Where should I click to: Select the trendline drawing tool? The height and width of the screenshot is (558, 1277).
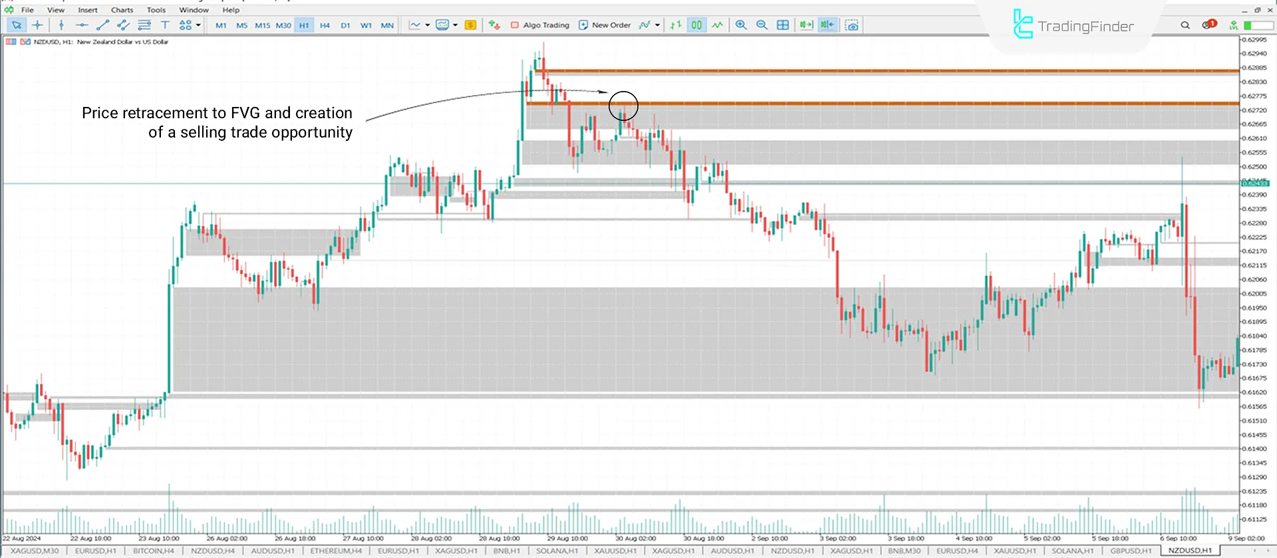click(102, 25)
